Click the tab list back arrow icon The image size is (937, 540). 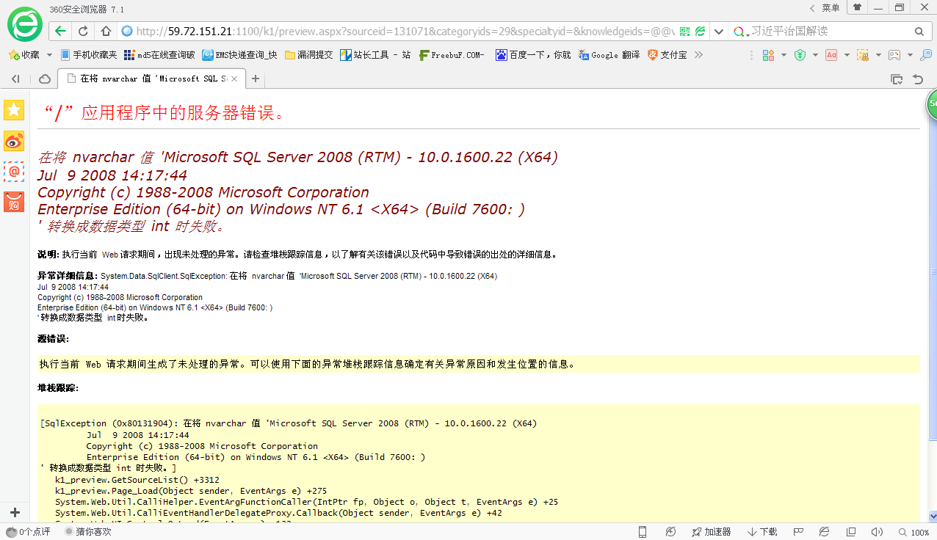tap(15, 79)
